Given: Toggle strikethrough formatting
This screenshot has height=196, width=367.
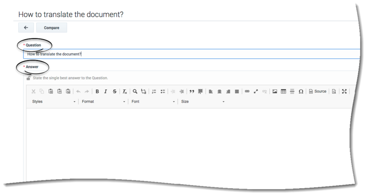Looking at the screenshot, I should (114, 91).
